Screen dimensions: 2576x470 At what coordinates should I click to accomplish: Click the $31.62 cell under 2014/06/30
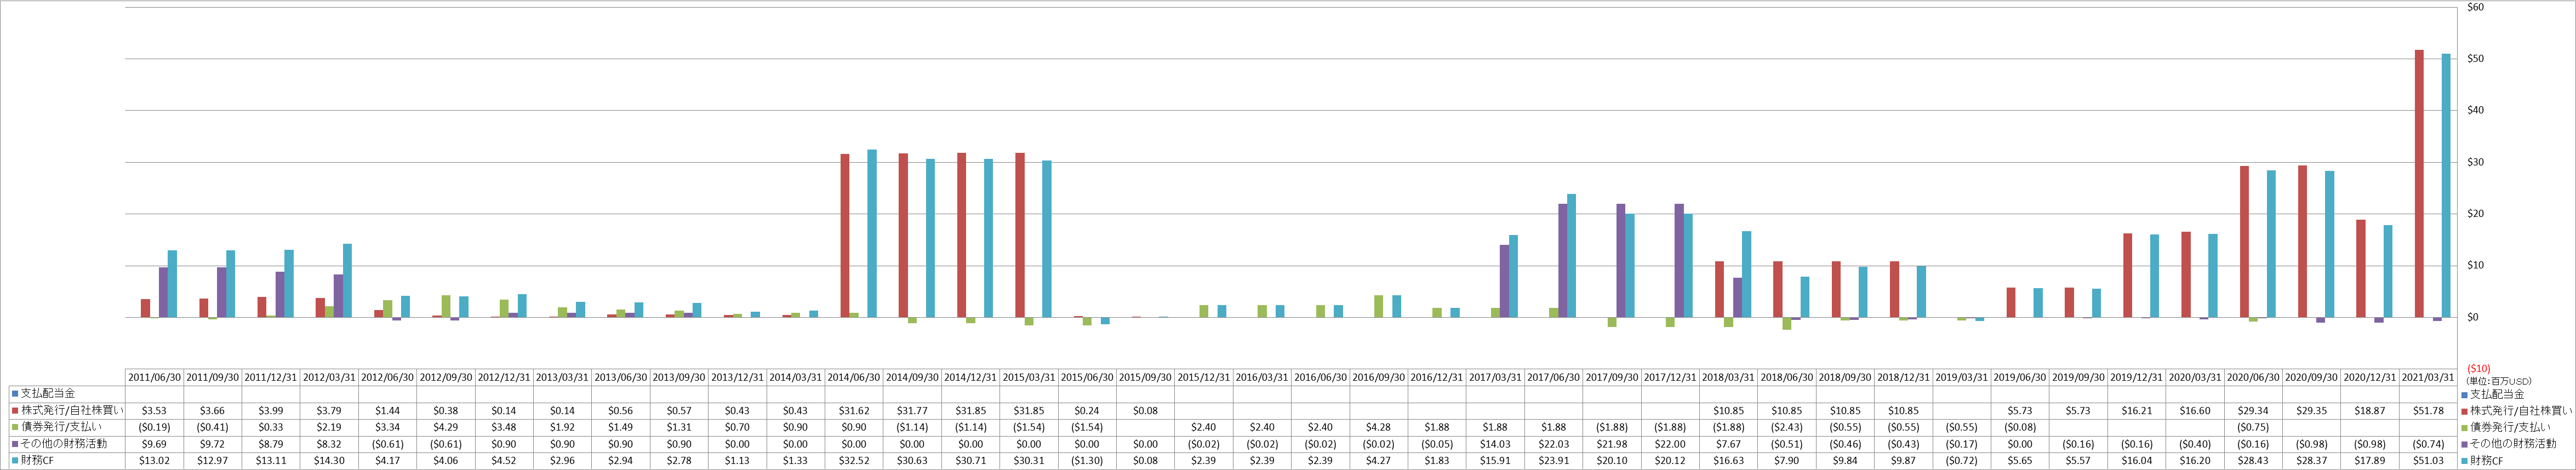click(854, 411)
